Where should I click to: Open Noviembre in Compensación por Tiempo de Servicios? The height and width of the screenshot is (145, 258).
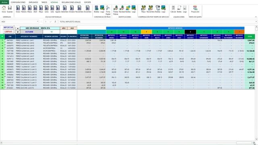coord(150,9)
